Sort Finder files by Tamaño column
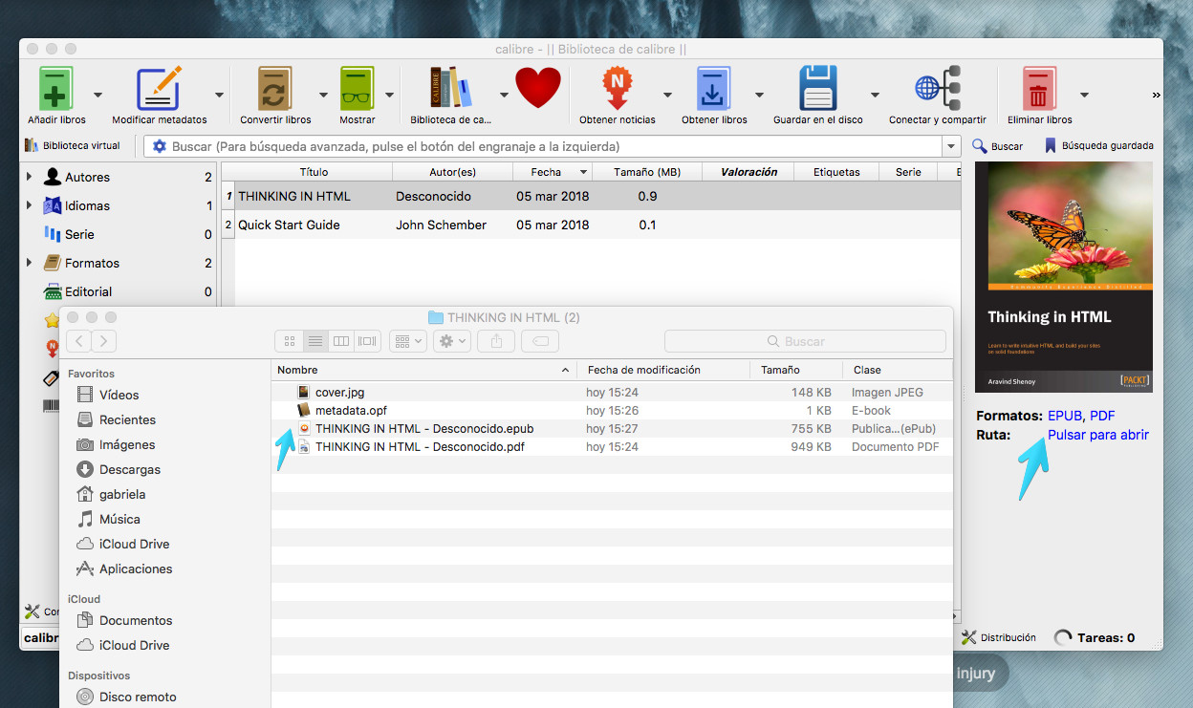 [780, 370]
